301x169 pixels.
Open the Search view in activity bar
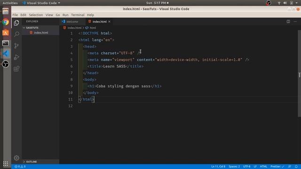[16, 34]
